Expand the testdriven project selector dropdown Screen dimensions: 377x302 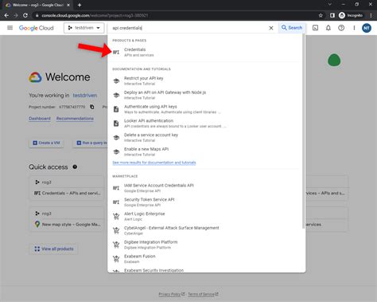pyautogui.click(x=84, y=28)
